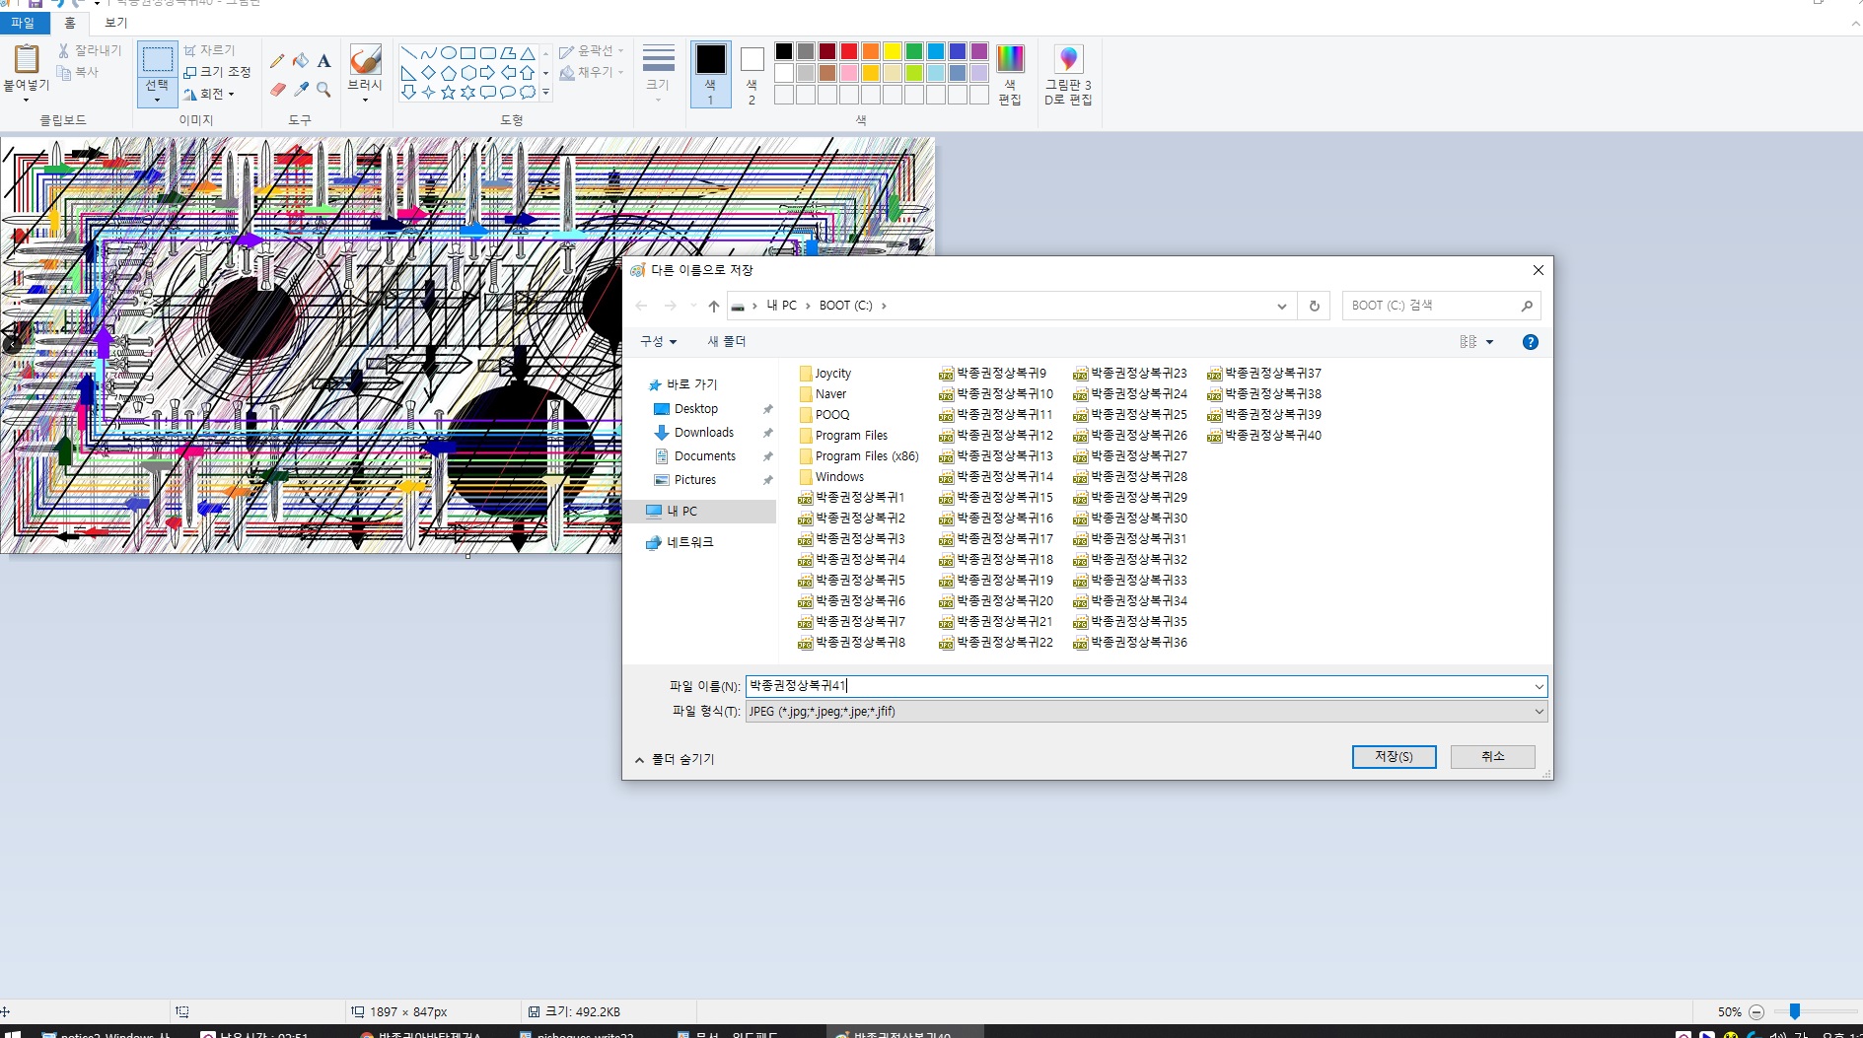Click the search magnifier in BOOT (C:) search
Image resolution: width=1863 pixels, height=1038 pixels.
click(1527, 306)
